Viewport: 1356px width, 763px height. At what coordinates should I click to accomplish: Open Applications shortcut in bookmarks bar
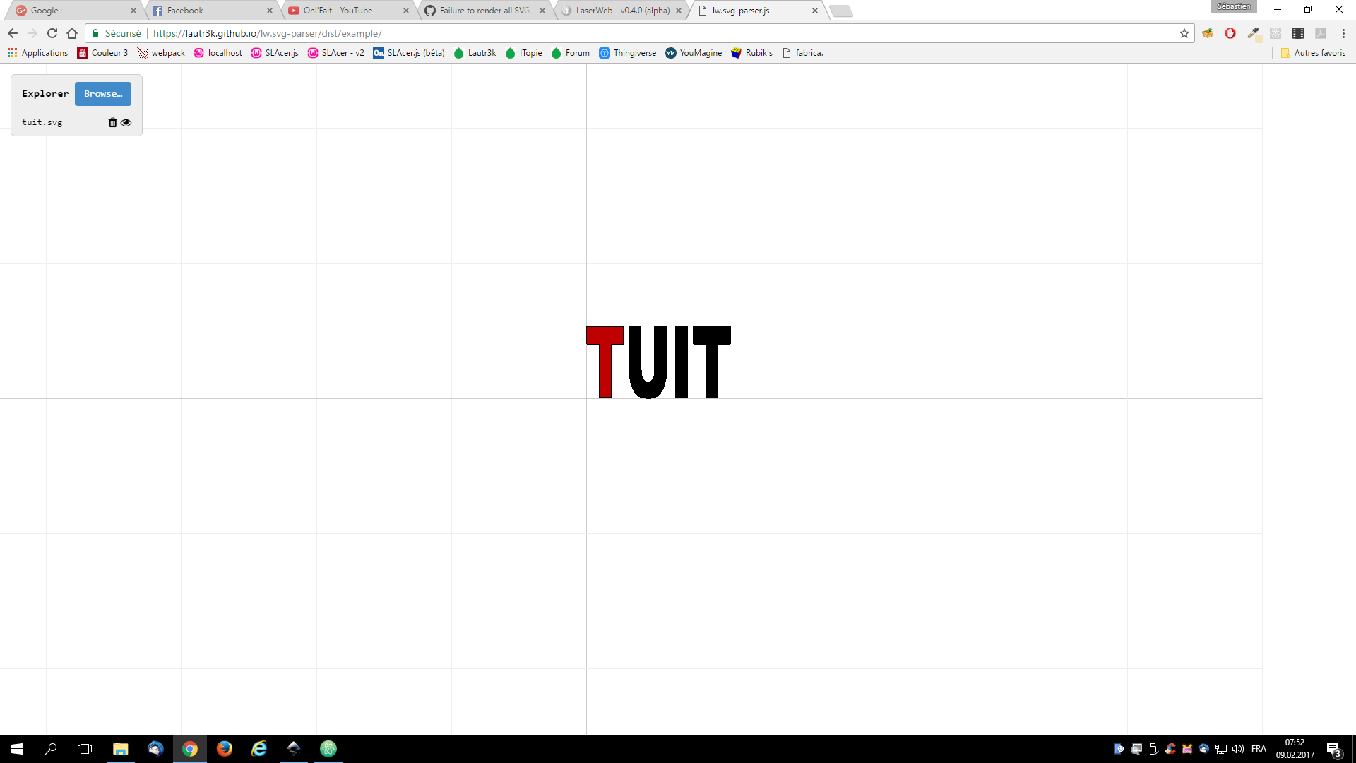click(x=37, y=53)
